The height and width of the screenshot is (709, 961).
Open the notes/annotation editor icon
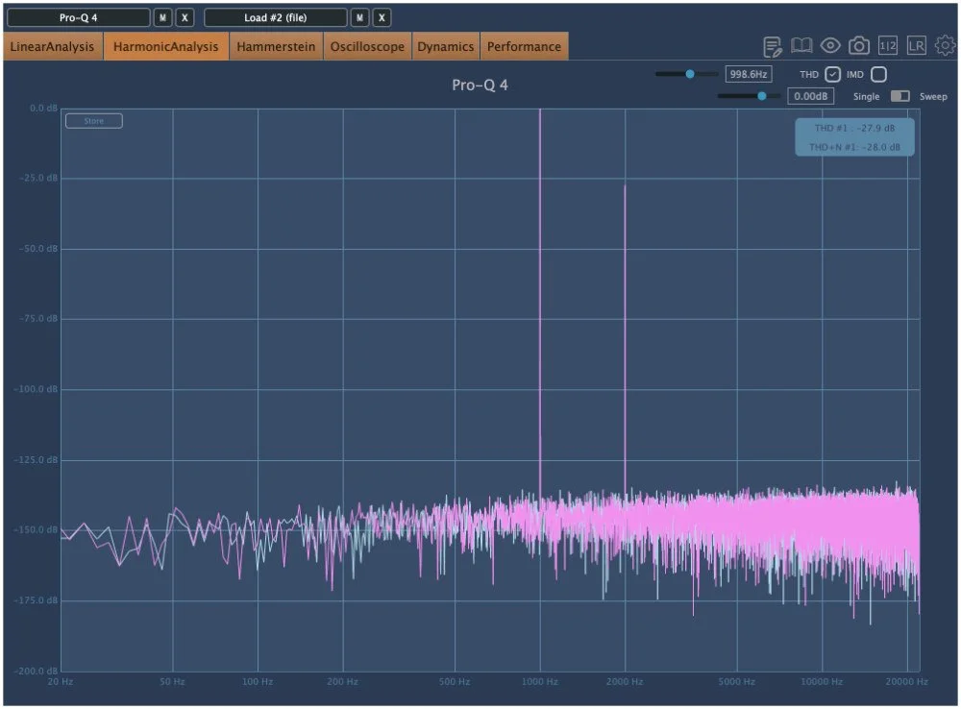click(771, 44)
